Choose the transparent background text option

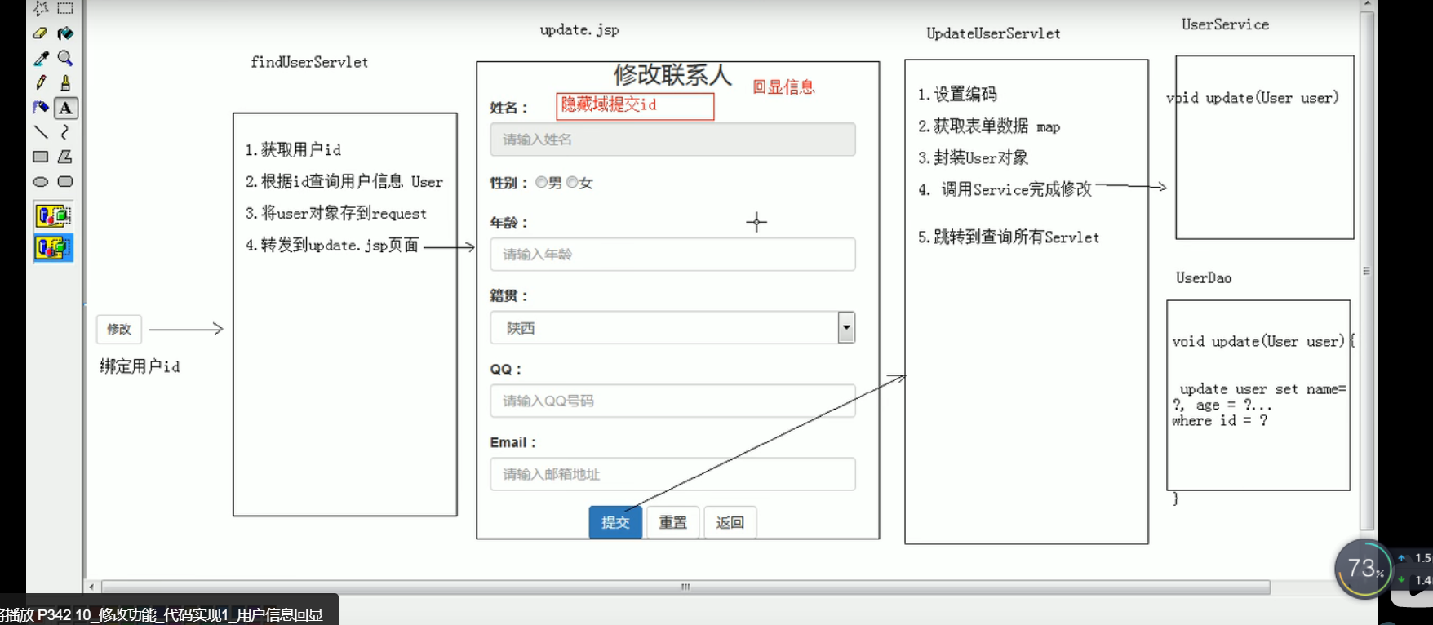coord(53,247)
